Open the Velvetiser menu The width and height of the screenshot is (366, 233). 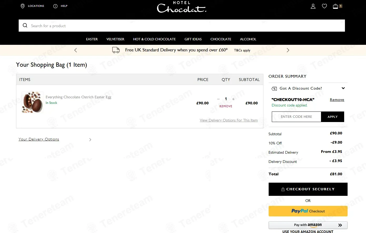coord(115,39)
